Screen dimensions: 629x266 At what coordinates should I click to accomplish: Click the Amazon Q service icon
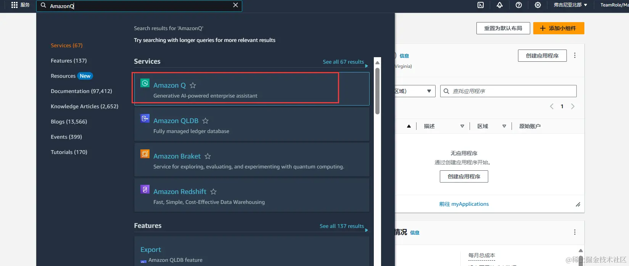pos(145,83)
